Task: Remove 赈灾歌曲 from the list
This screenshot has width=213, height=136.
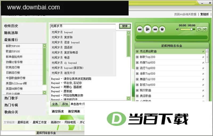Action: click(203, 91)
